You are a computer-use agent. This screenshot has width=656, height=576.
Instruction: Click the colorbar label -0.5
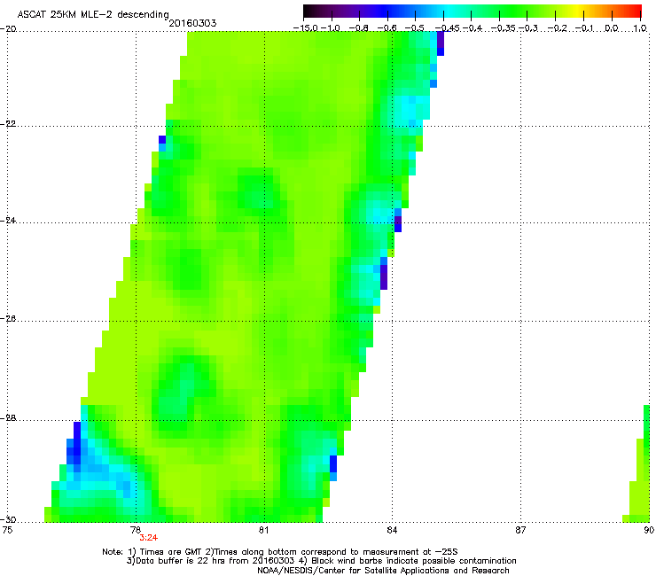[415, 28]
